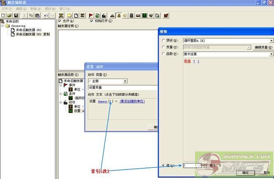274x179 pixels.
Task: Collapse the chuansong folder in the tree
Action: pyautogui.click(x=3, y=26)
